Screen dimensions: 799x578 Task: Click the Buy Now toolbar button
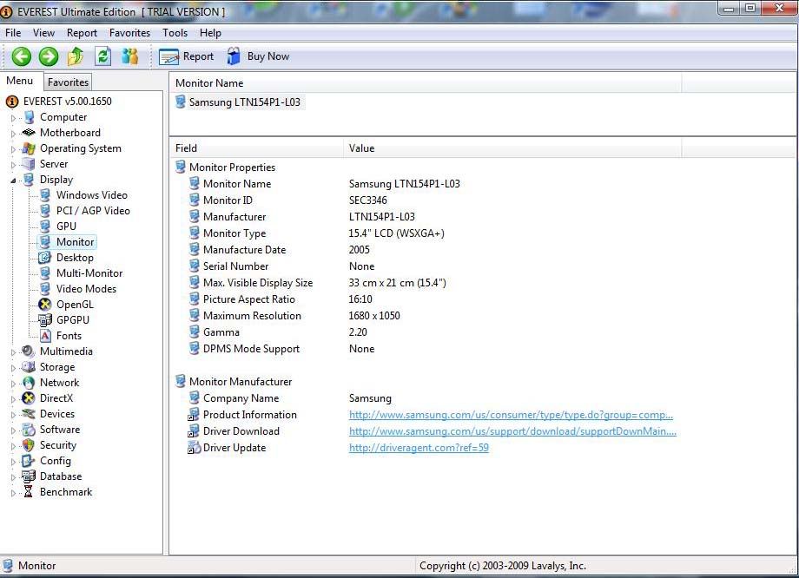pos(258,56)
